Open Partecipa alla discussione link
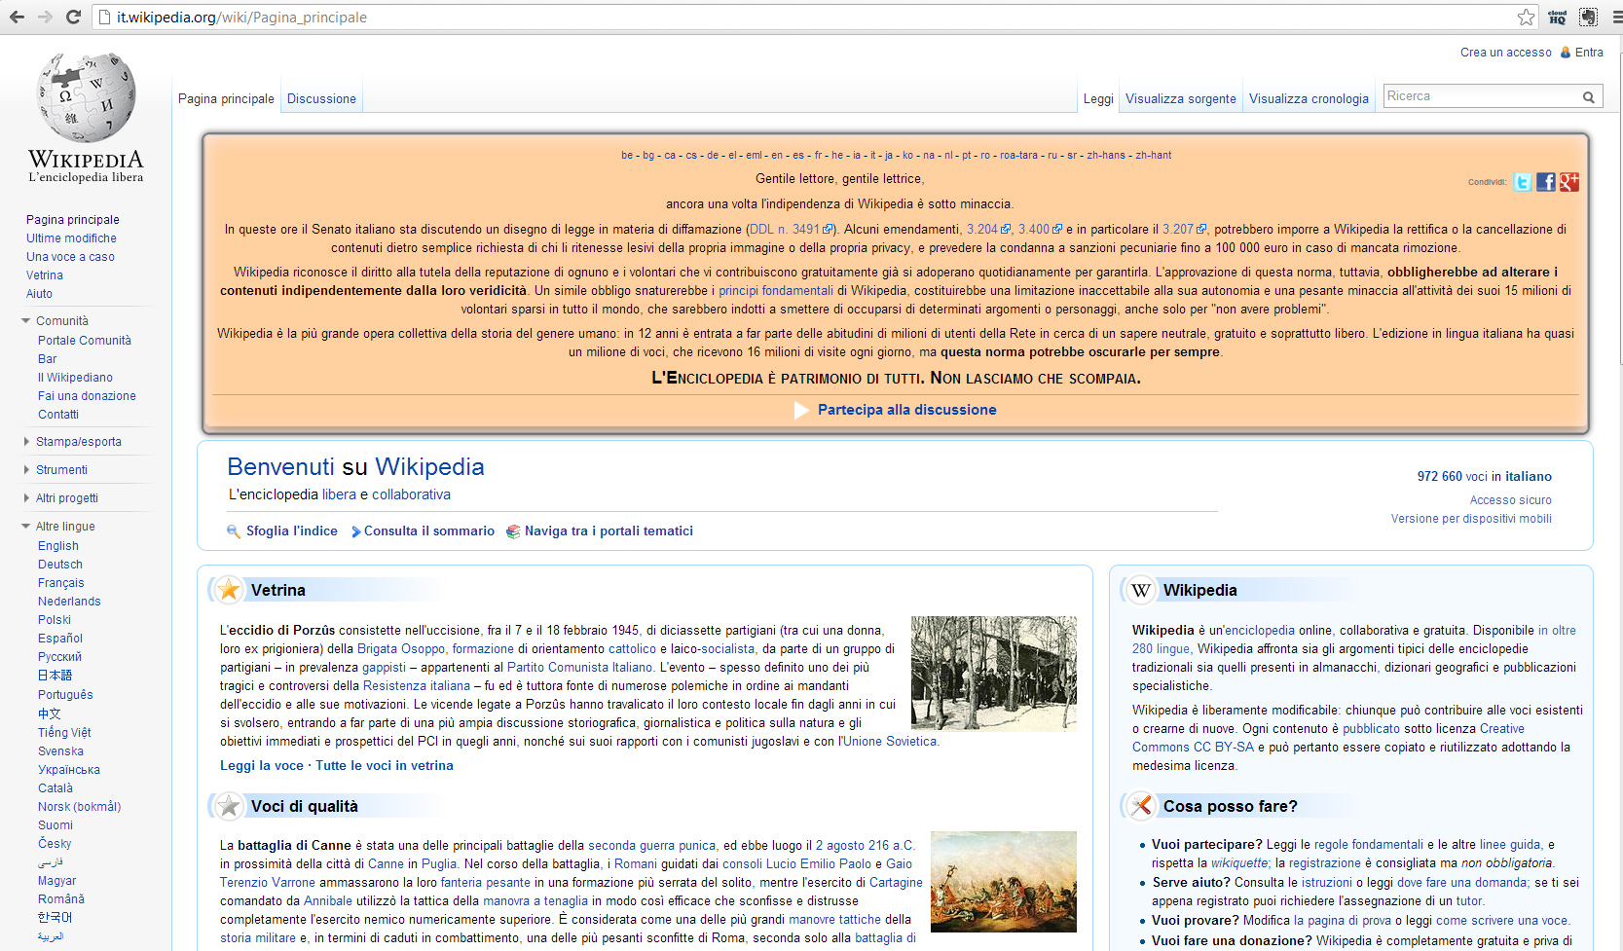 pyautogui.click(x=906, y=410)
